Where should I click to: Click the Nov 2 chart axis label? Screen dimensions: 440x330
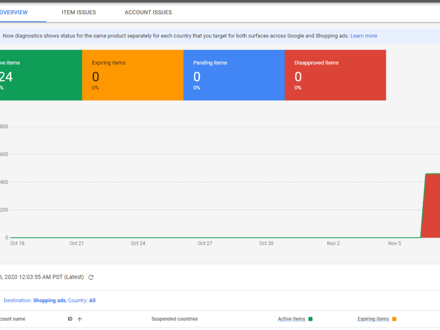pyautogui.click(x=334, y=244)
